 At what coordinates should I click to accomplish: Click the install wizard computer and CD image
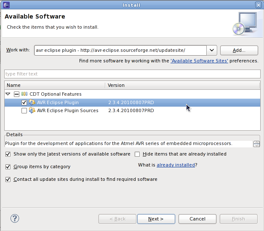click(x=245, y=24)
